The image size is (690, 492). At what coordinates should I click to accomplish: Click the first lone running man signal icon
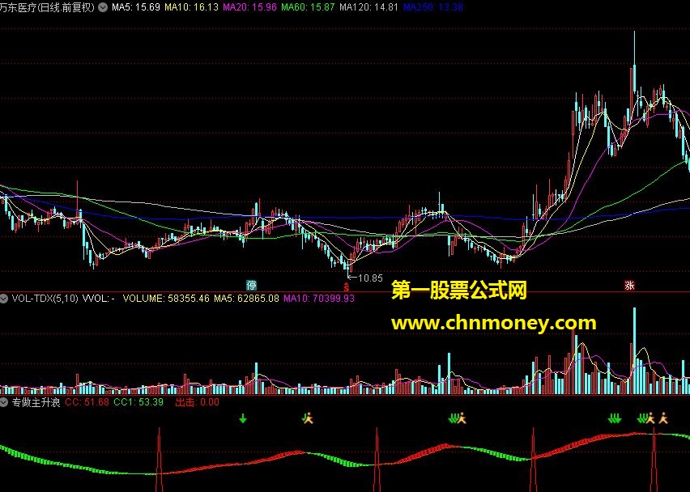tap(308, 418)
